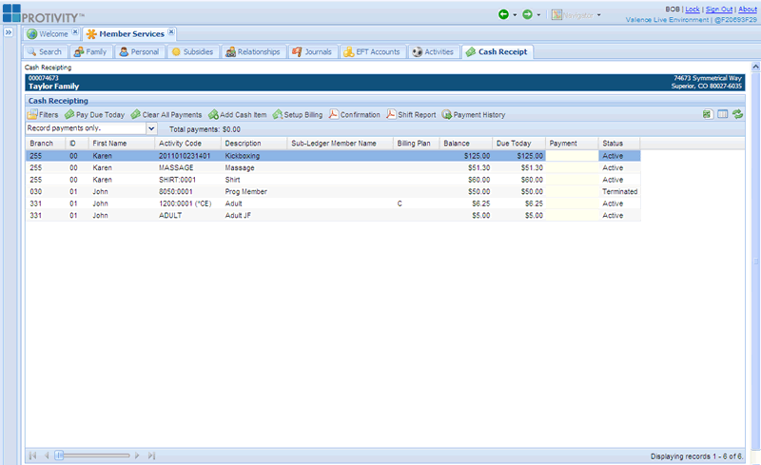View Payment History
Screen dimensions: 761x465
point(473,115)
